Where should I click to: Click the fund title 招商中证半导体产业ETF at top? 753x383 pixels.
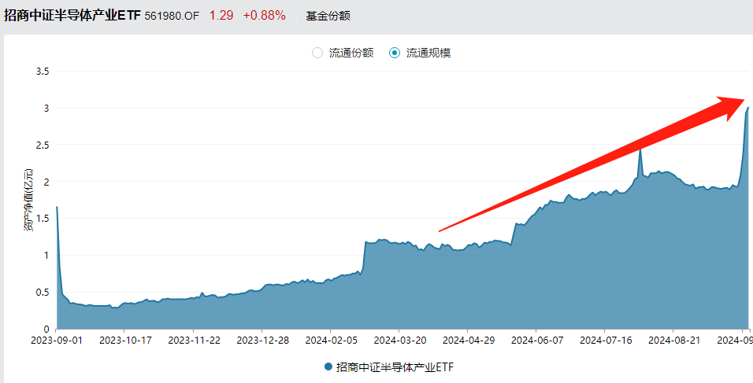72,15
